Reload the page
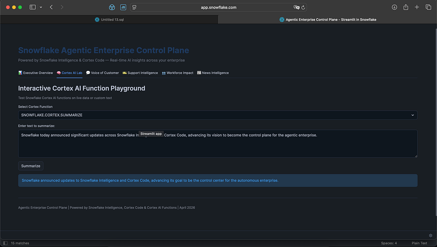437x247 pixels. (303, 7)
